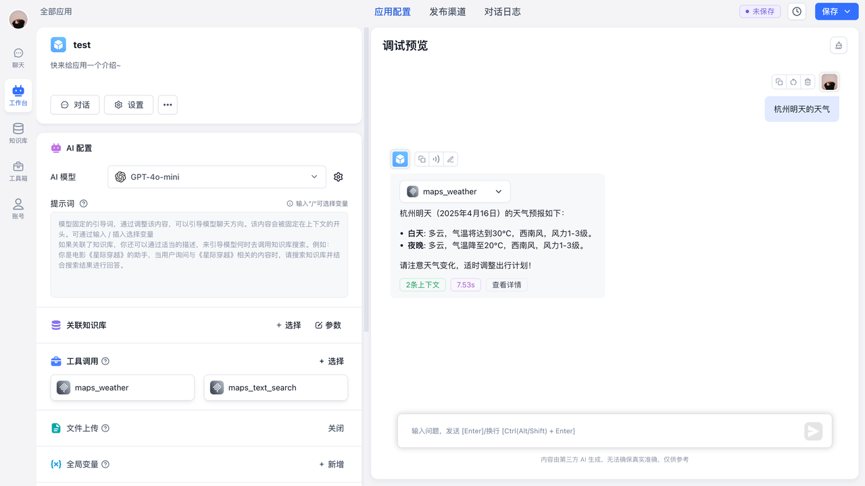Viewport: 865px width, 486px height.
Task: Clear chat with the debug preview broom icon
Action: [x=839, y=45]
